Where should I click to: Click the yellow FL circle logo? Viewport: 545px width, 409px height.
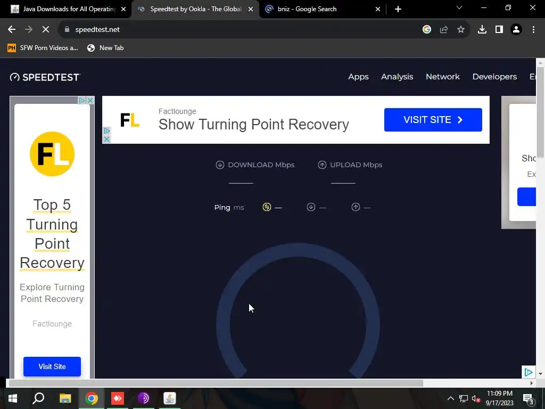tap(52, 154)
